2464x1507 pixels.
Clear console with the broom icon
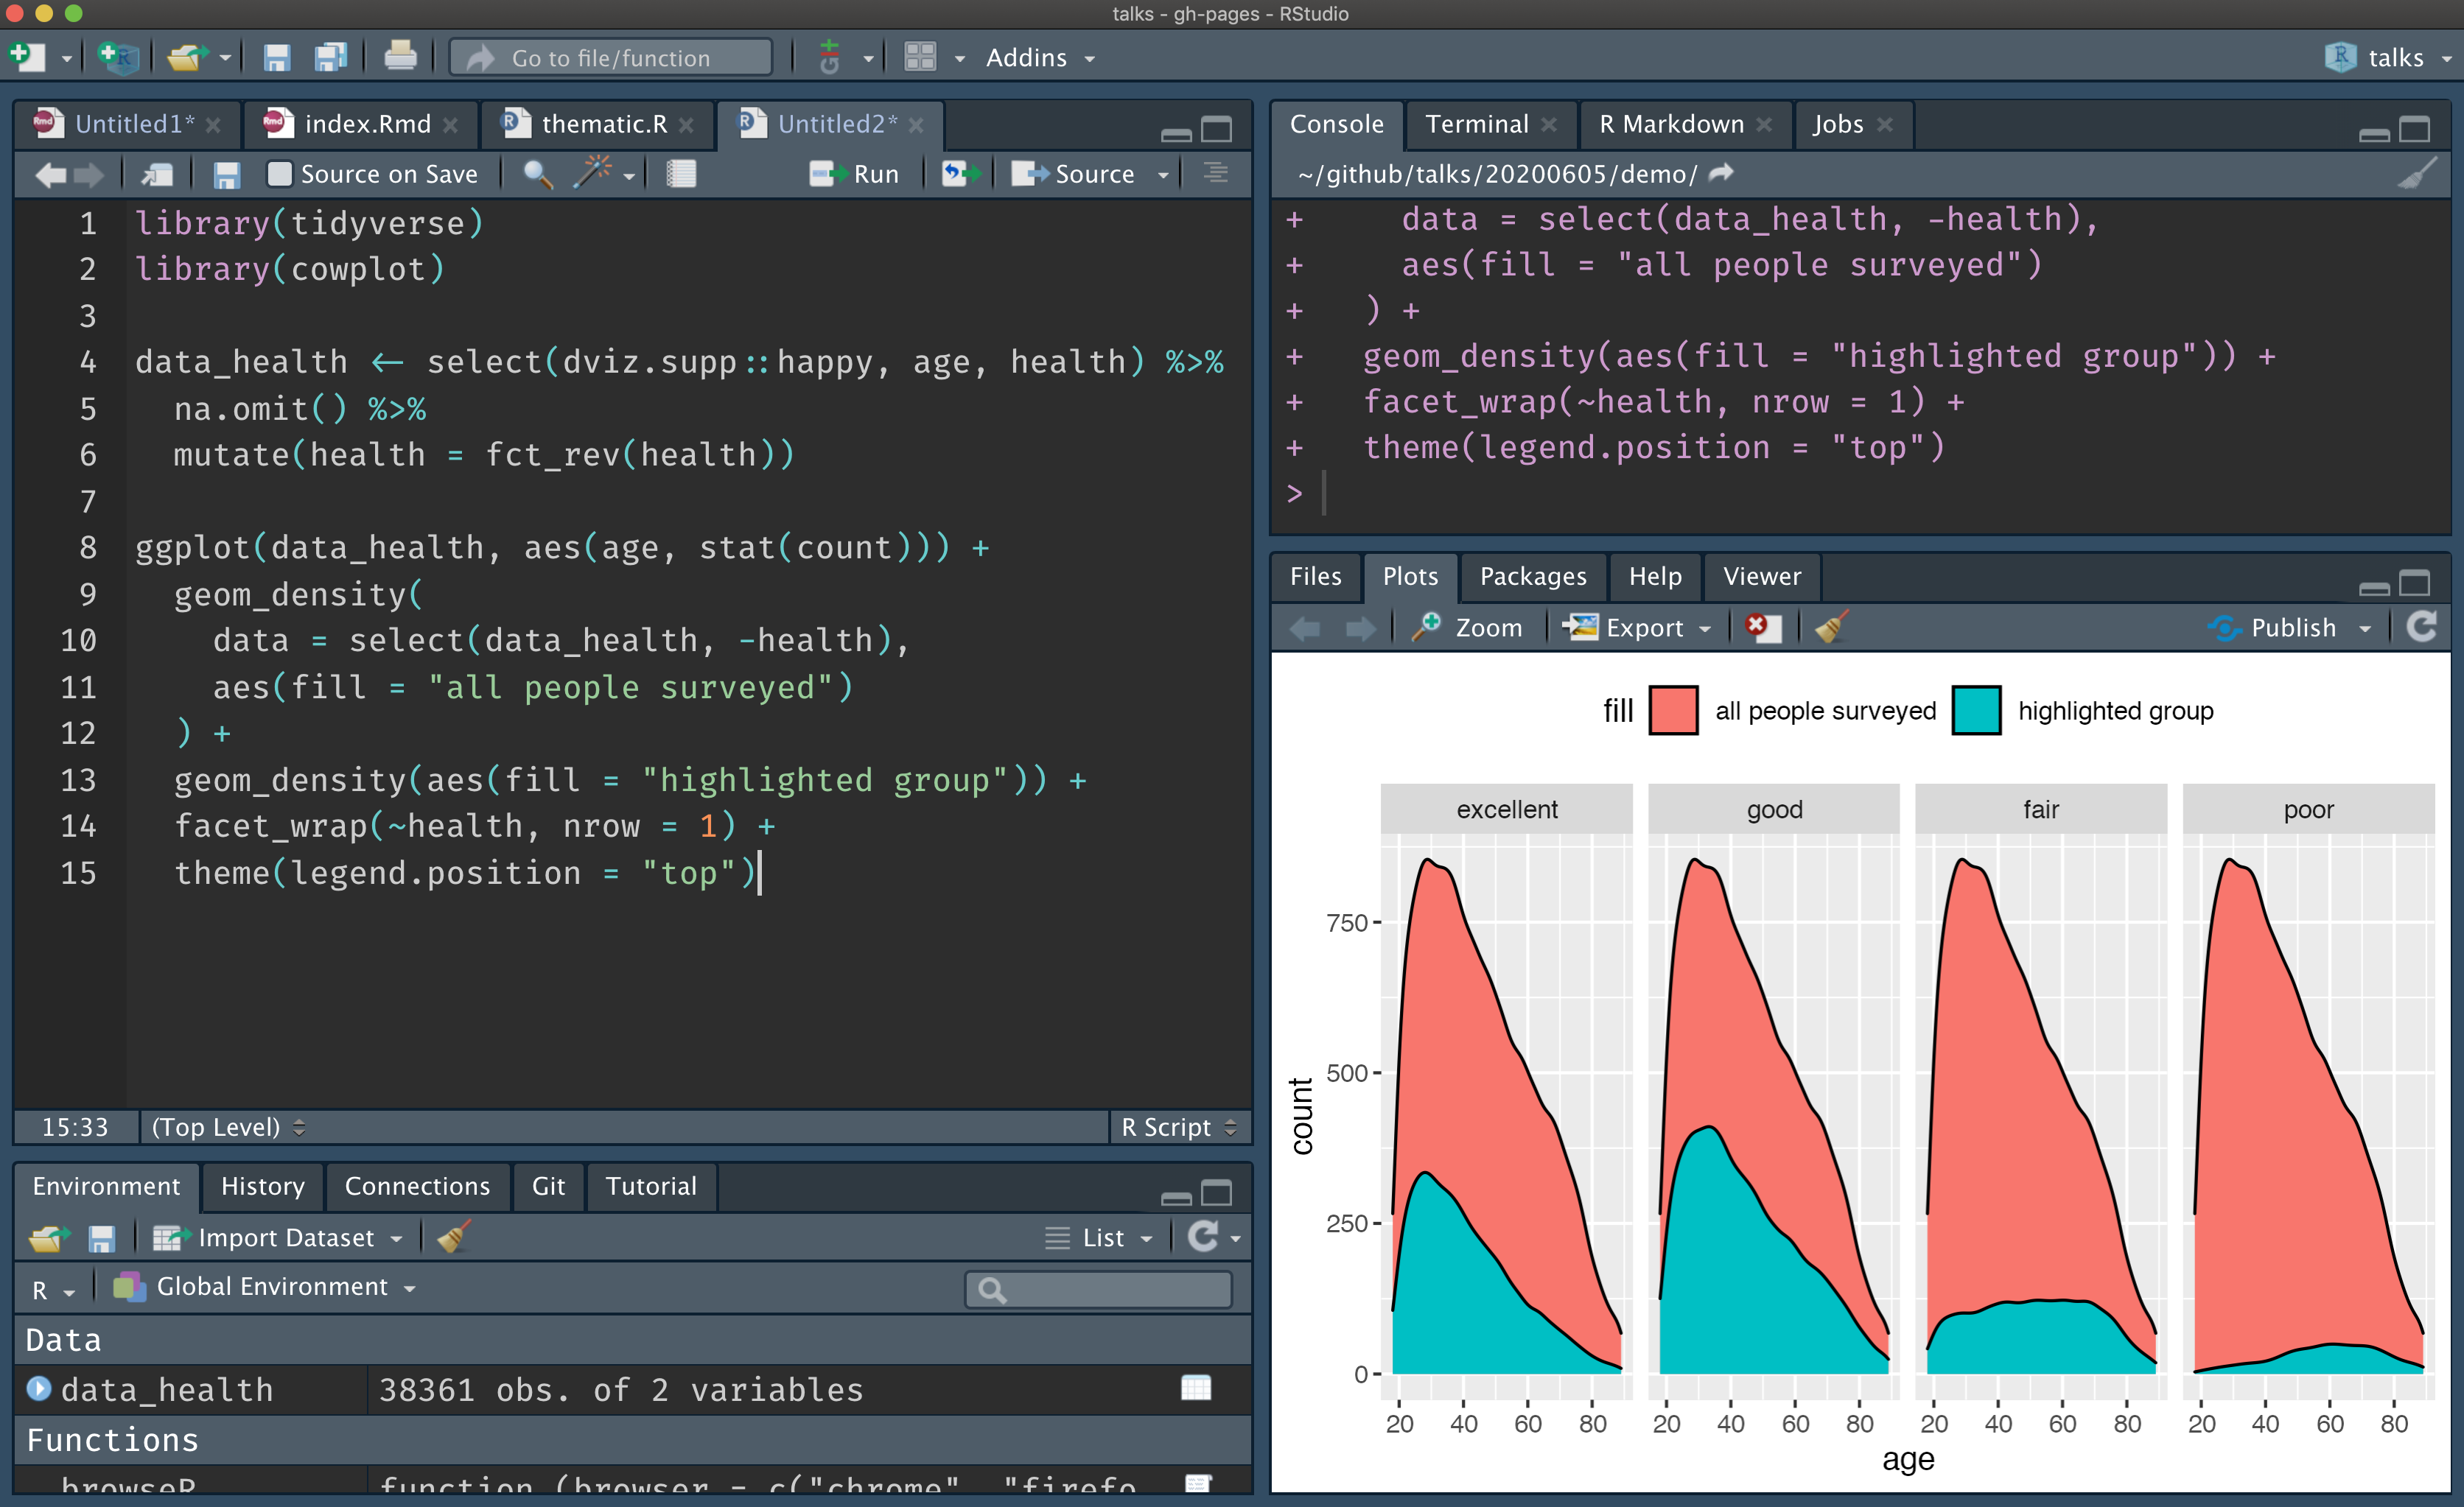coord(2417,174)
